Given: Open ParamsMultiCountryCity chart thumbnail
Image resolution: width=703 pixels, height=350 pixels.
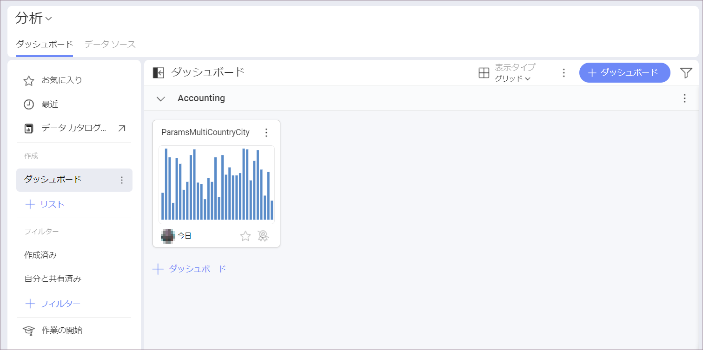Looking at the screenshot, I should [x=216, y=184].
